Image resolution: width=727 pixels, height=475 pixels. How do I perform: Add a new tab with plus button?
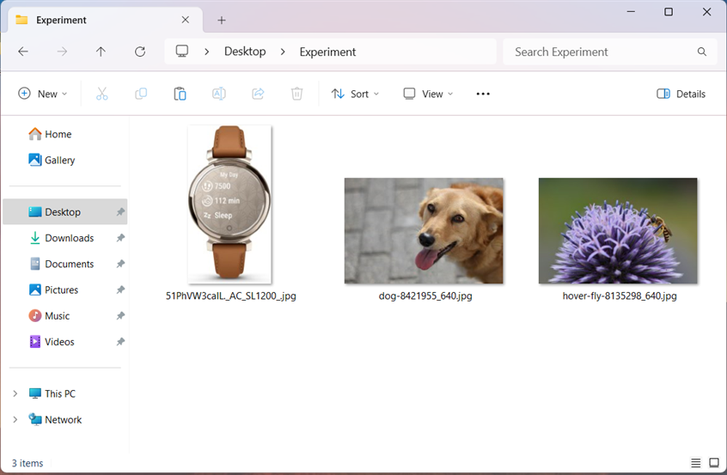pos(222,20)
